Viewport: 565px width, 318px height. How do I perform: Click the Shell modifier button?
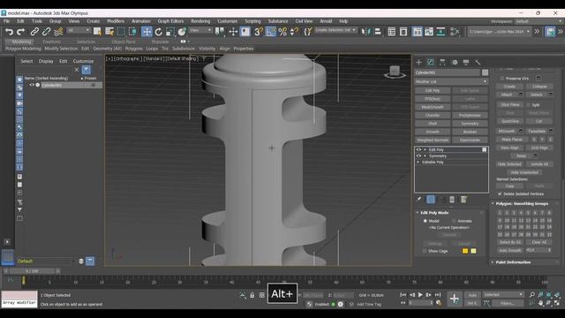pyautogui.click(x=433, y=124)
